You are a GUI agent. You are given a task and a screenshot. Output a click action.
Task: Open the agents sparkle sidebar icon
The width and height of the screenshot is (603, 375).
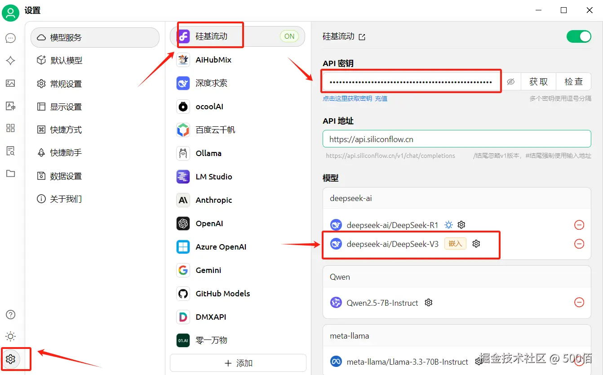10,61
